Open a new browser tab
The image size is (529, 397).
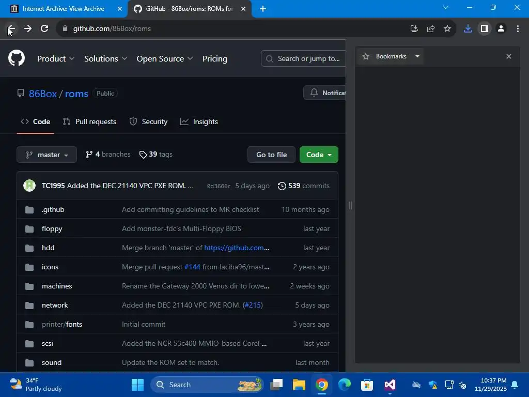tap(263, 9)
